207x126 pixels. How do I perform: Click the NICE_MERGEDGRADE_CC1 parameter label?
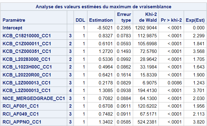click(x=34, y=98)
